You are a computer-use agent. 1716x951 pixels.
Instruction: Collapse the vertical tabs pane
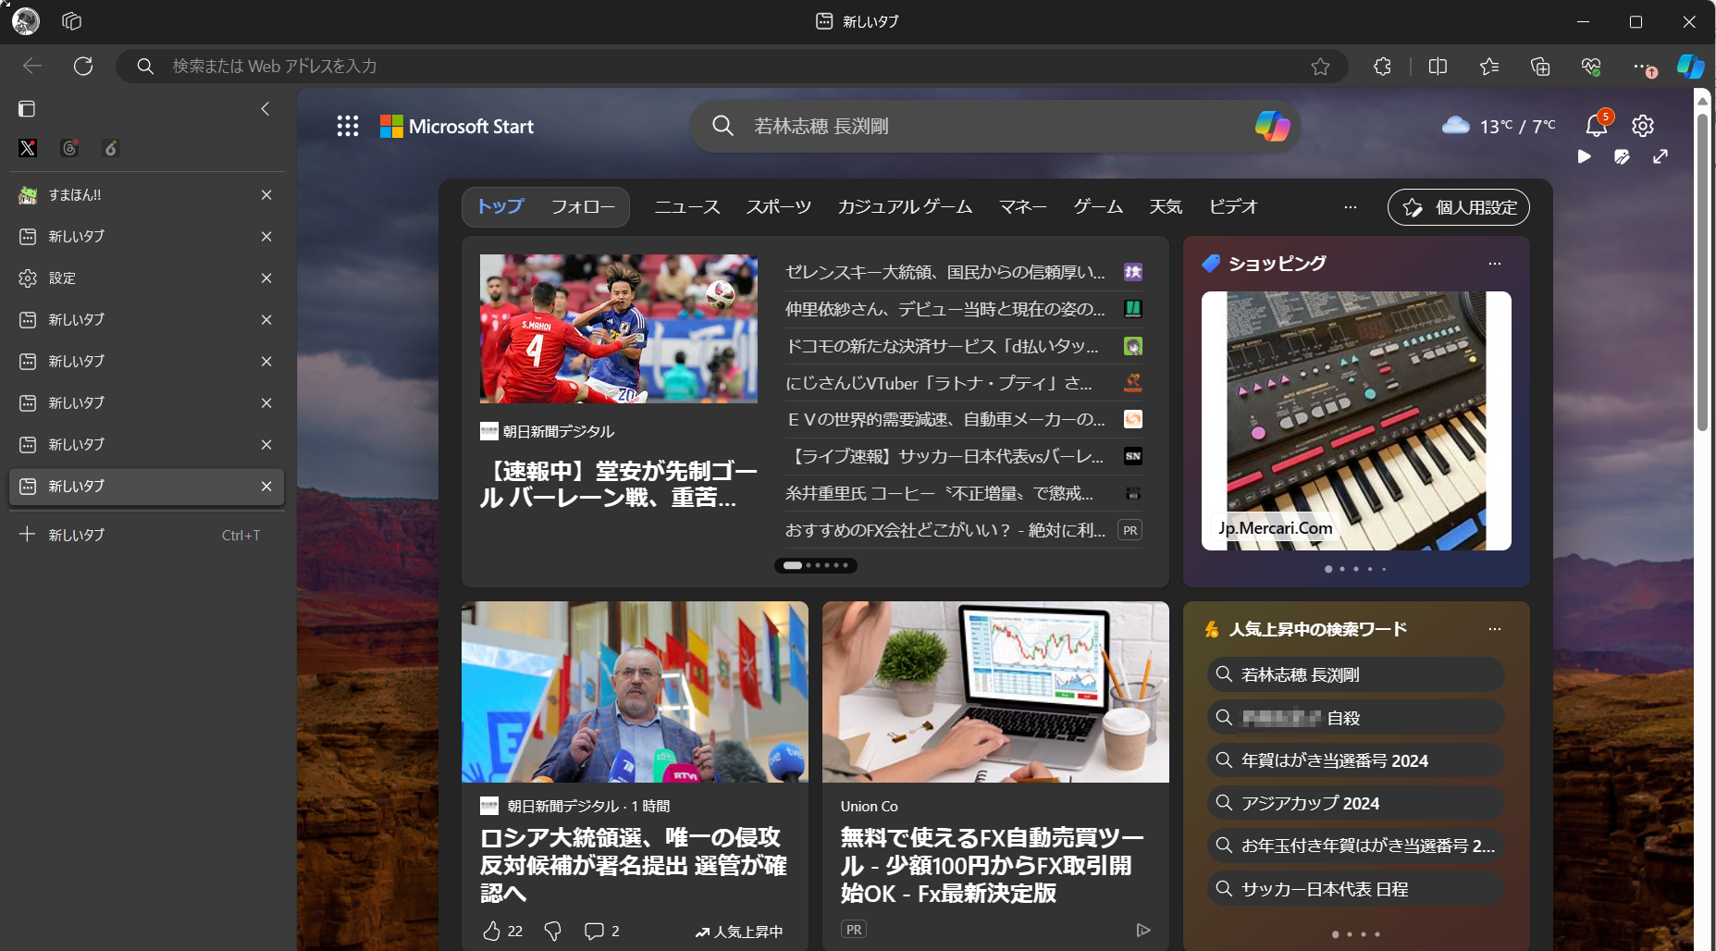(x=265, y=108)
